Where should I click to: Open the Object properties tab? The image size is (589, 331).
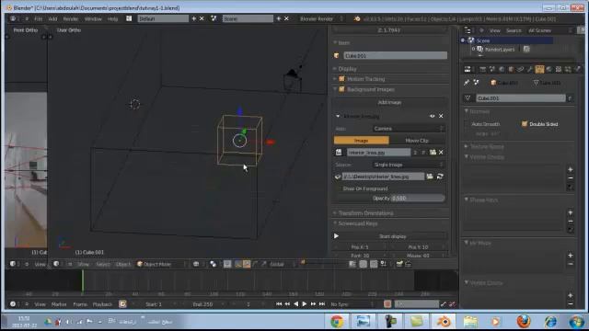click(511, 69)
